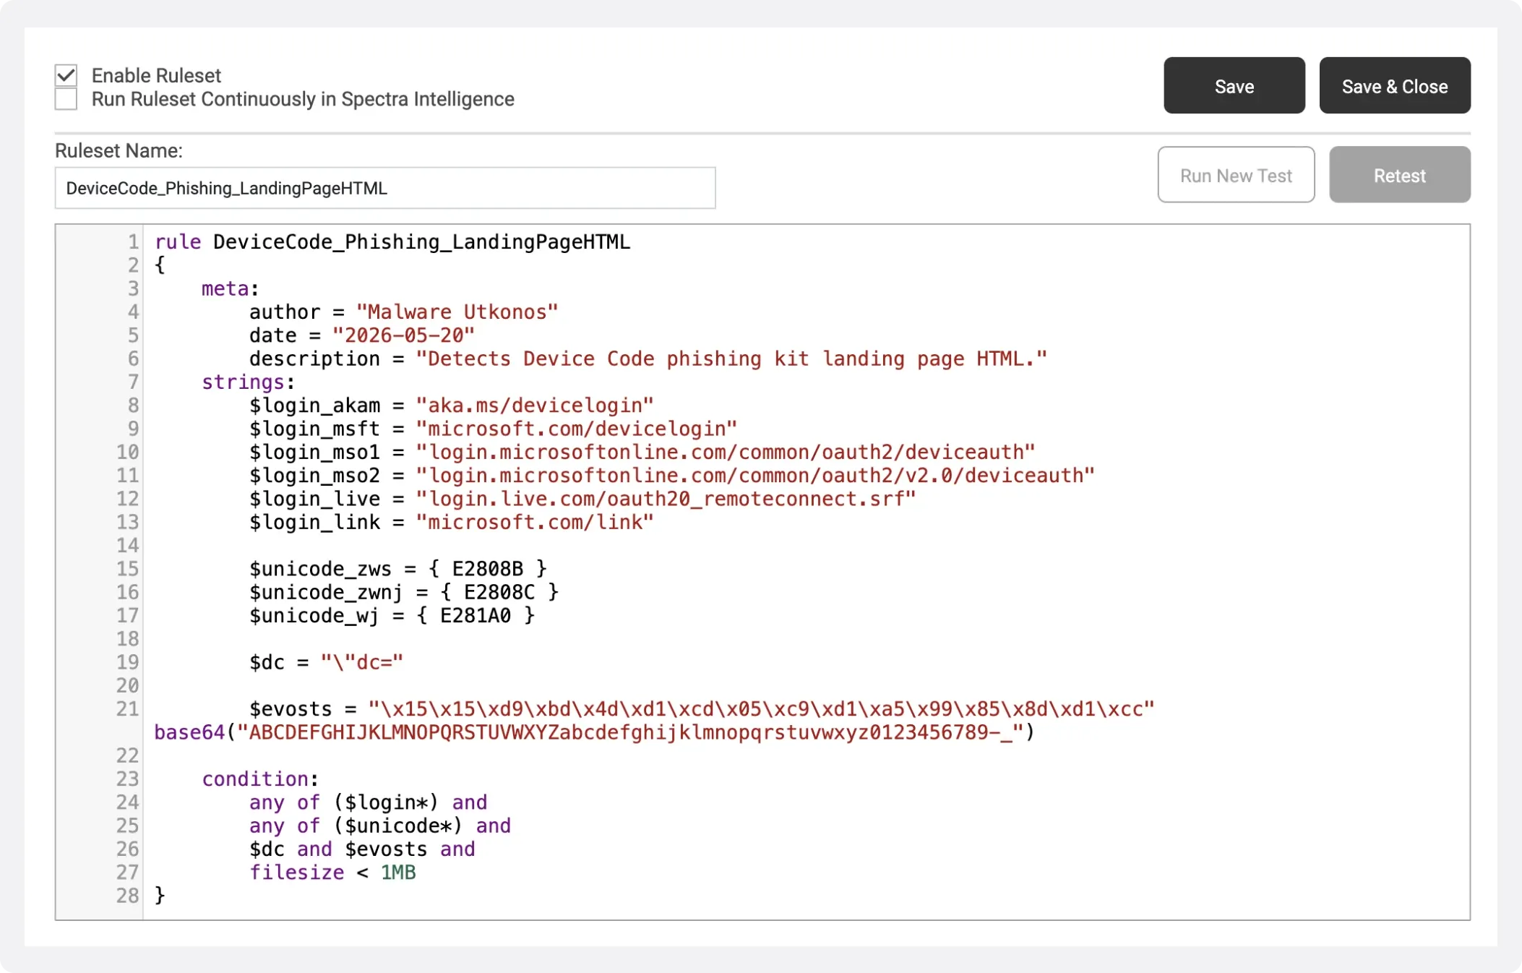Click "any of ($login*) and" line

(368, 802)
